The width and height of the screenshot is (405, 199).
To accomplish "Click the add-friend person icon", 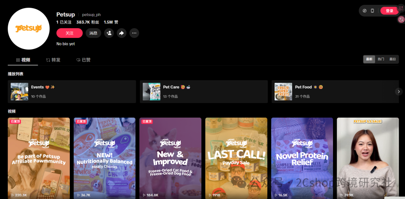I will pyautogui.click(x=109, y=33).
